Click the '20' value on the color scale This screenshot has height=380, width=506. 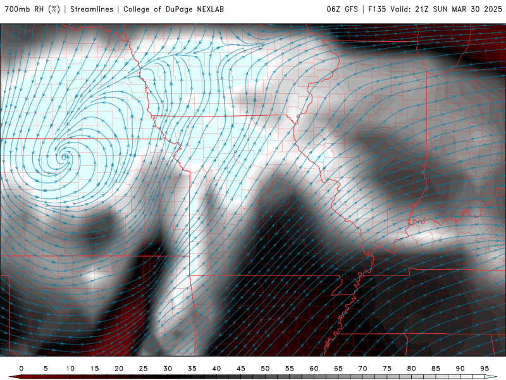[119, 369]
